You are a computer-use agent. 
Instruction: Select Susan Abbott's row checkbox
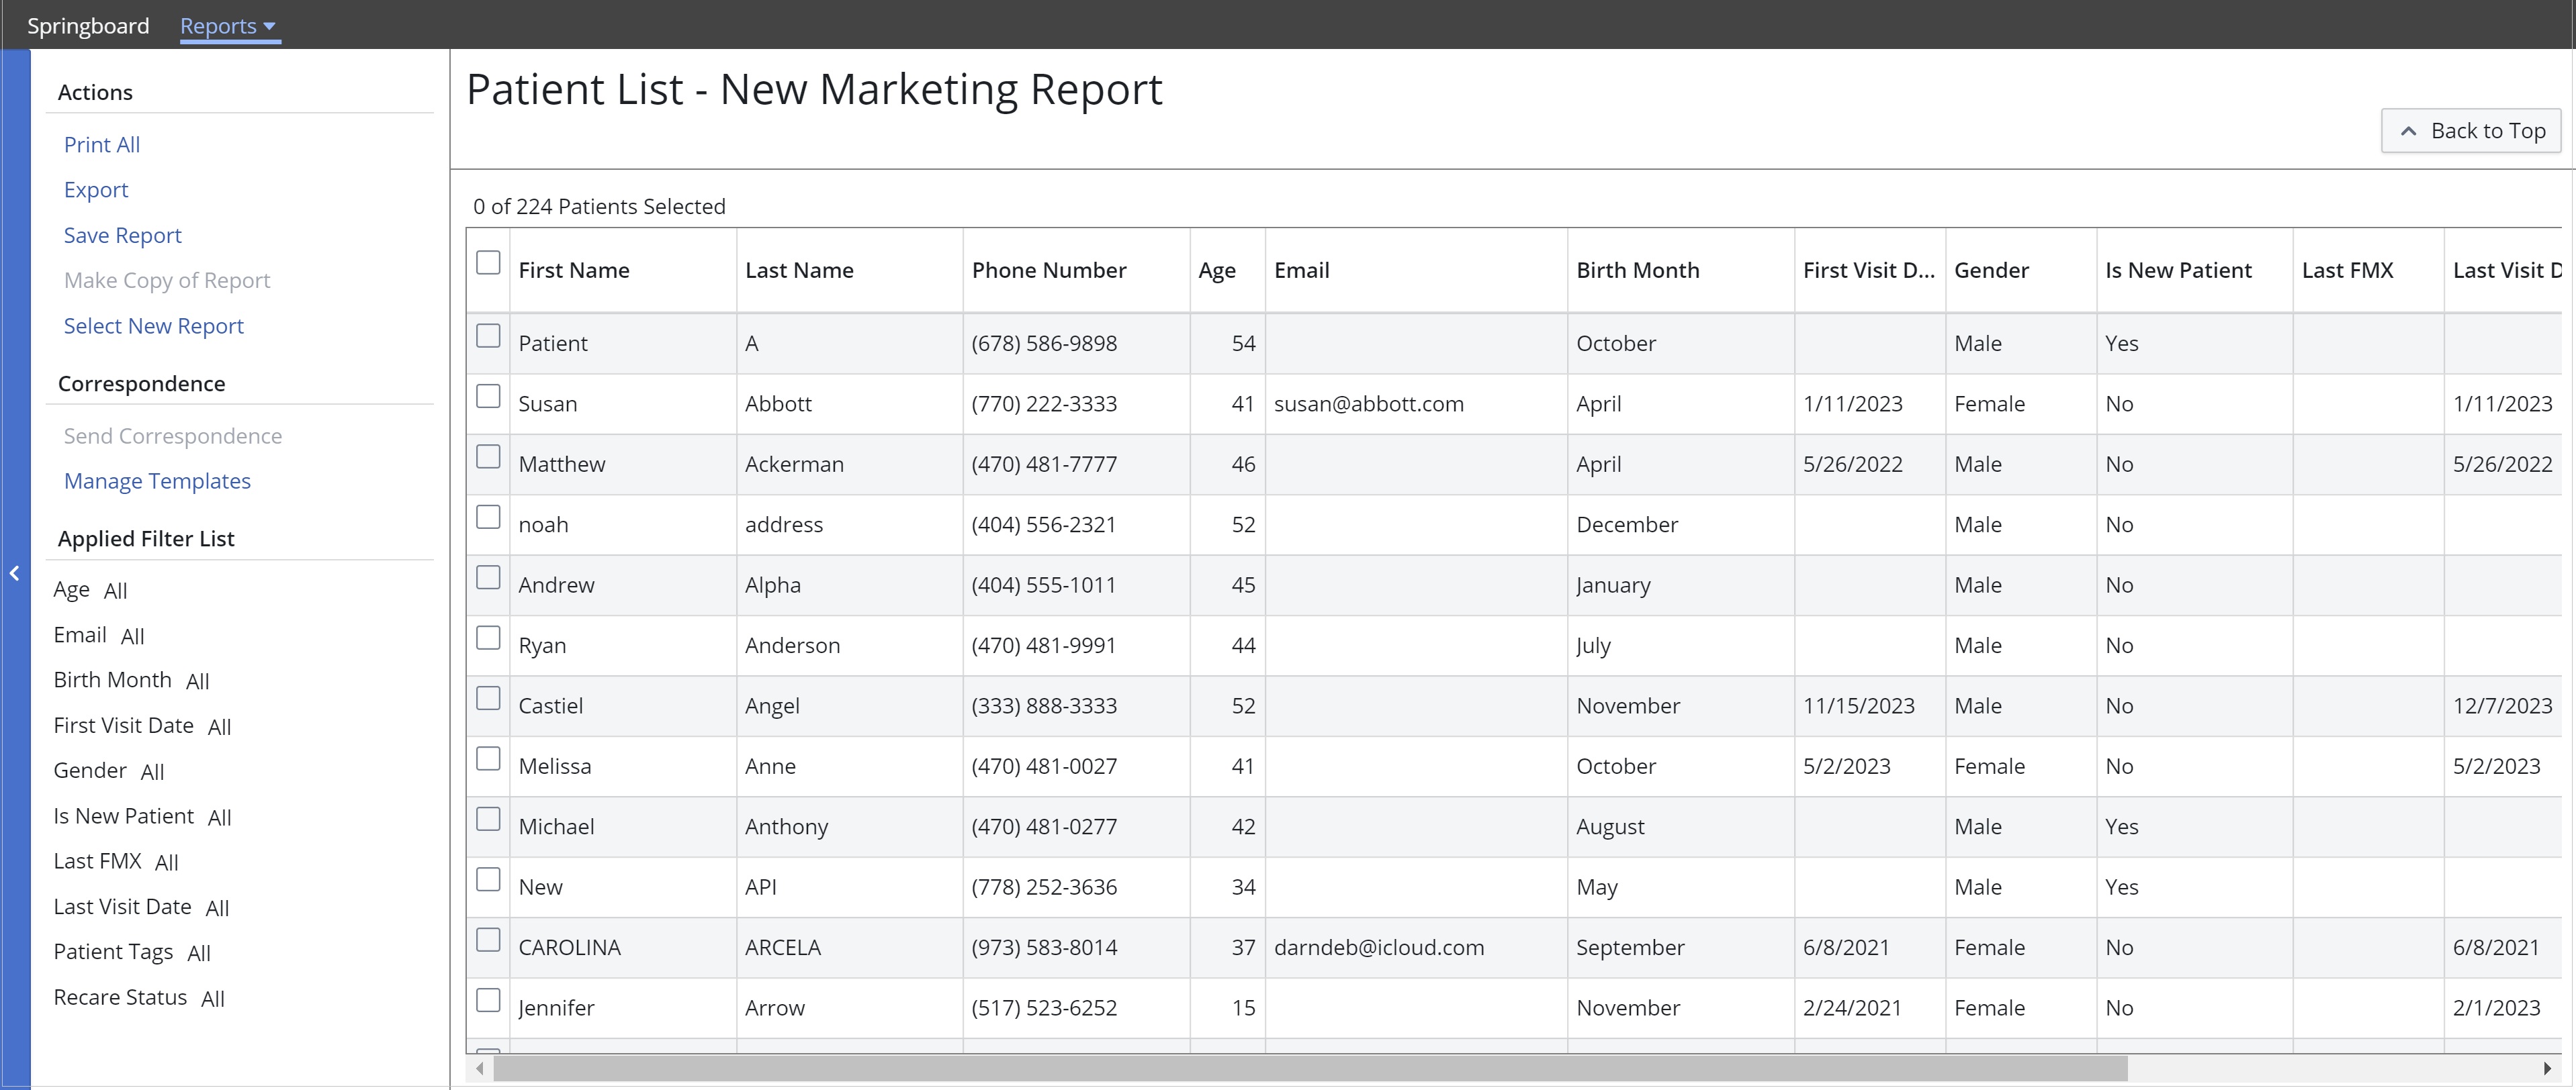click(488, 397)
